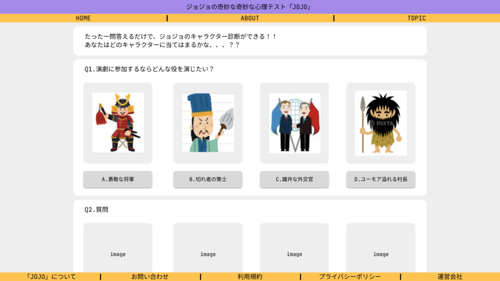This screenshot has width=500, height=281.
Task: Click the お問い合わせ contact link
Action: [150, 277]
